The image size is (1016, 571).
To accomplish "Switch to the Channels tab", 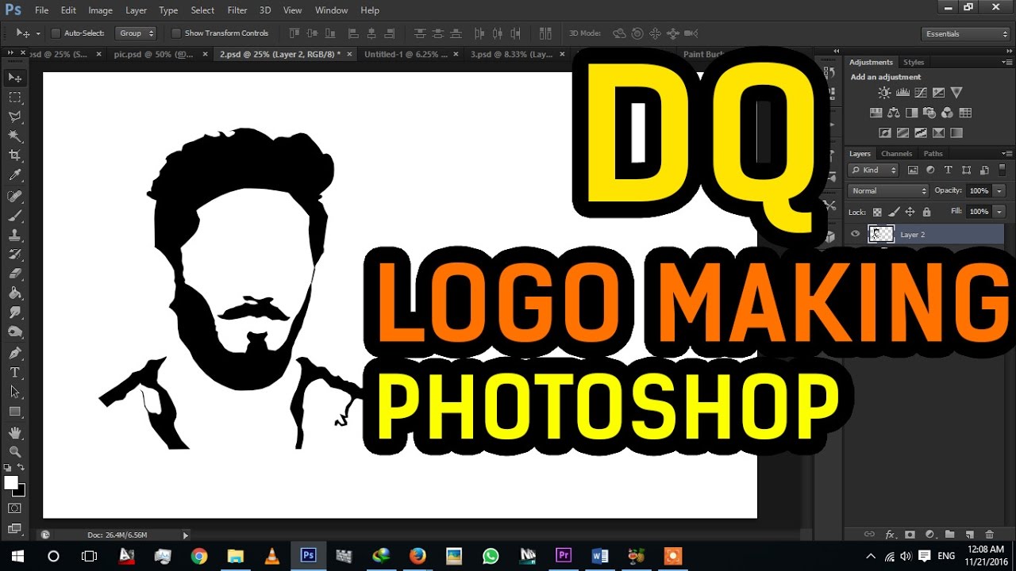I will [x=896, y=153].
